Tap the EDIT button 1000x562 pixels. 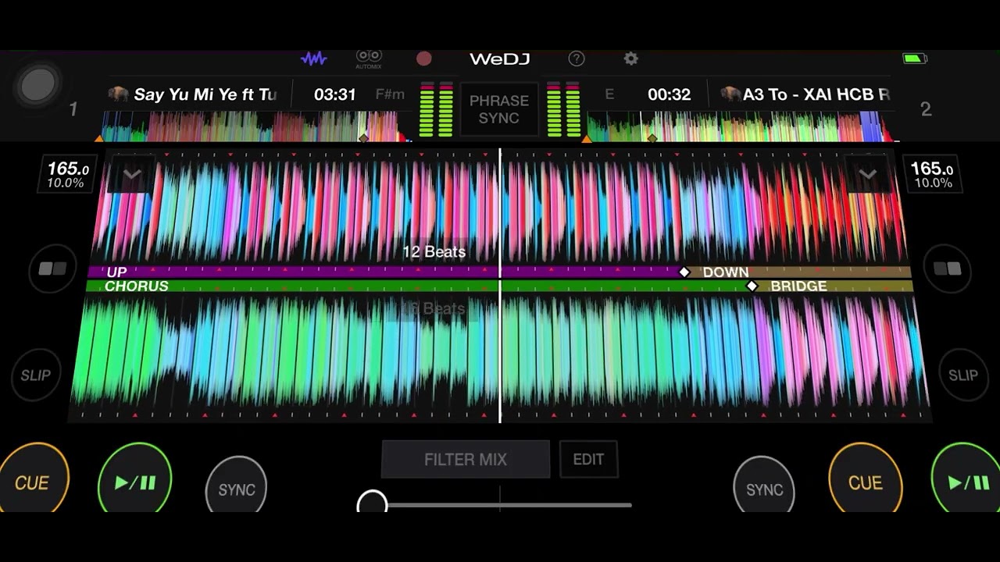coord(588,460)
